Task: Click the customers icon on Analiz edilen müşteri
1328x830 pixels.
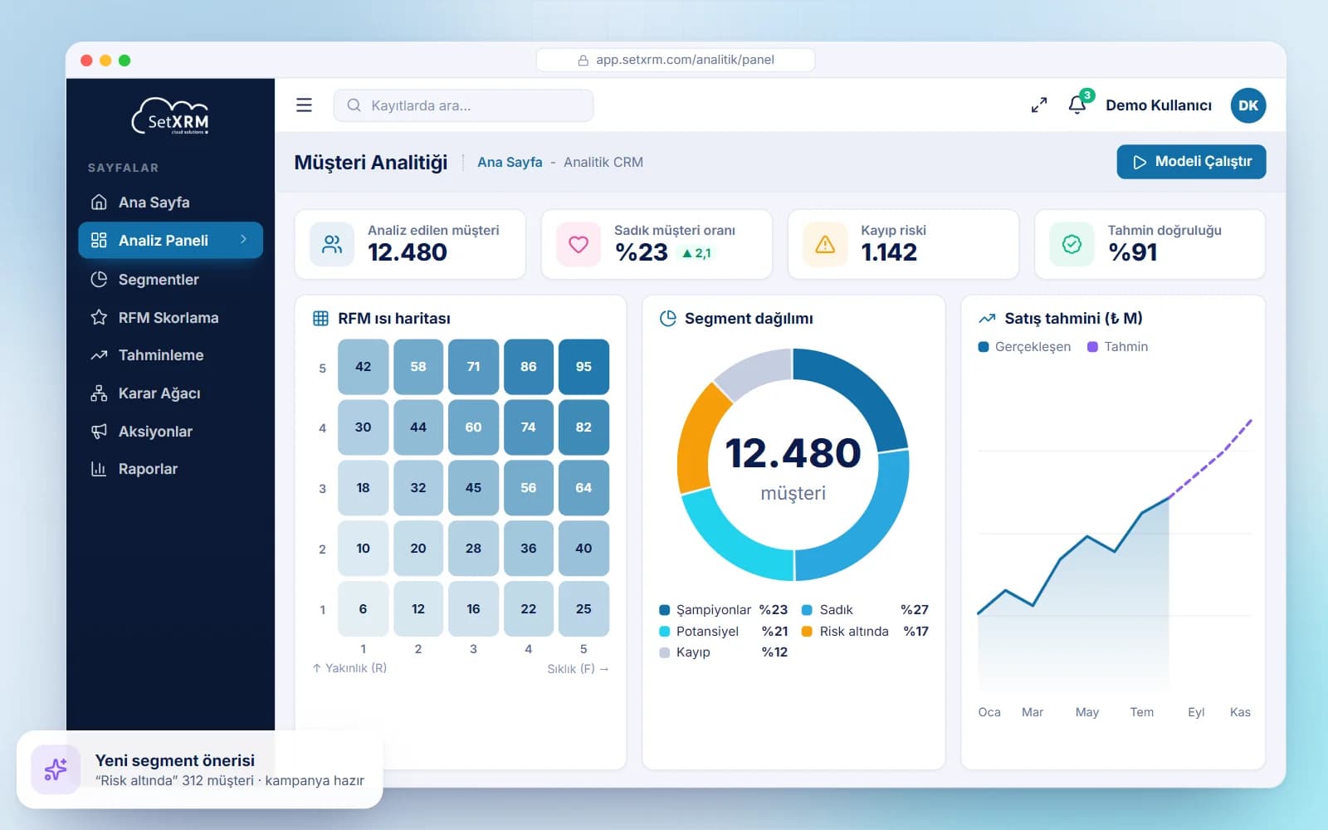Action: pyautogui.click(x=332, y=244)
